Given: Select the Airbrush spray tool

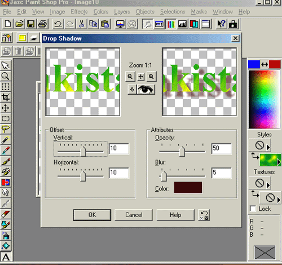Looking at the screenshot, I should click(x=6, y=235).
